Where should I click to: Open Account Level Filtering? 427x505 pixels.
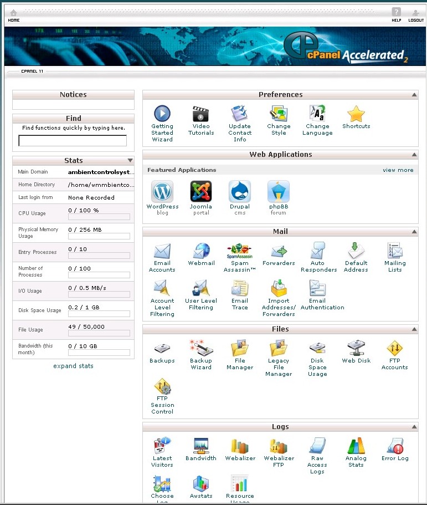tap(162, 299)
